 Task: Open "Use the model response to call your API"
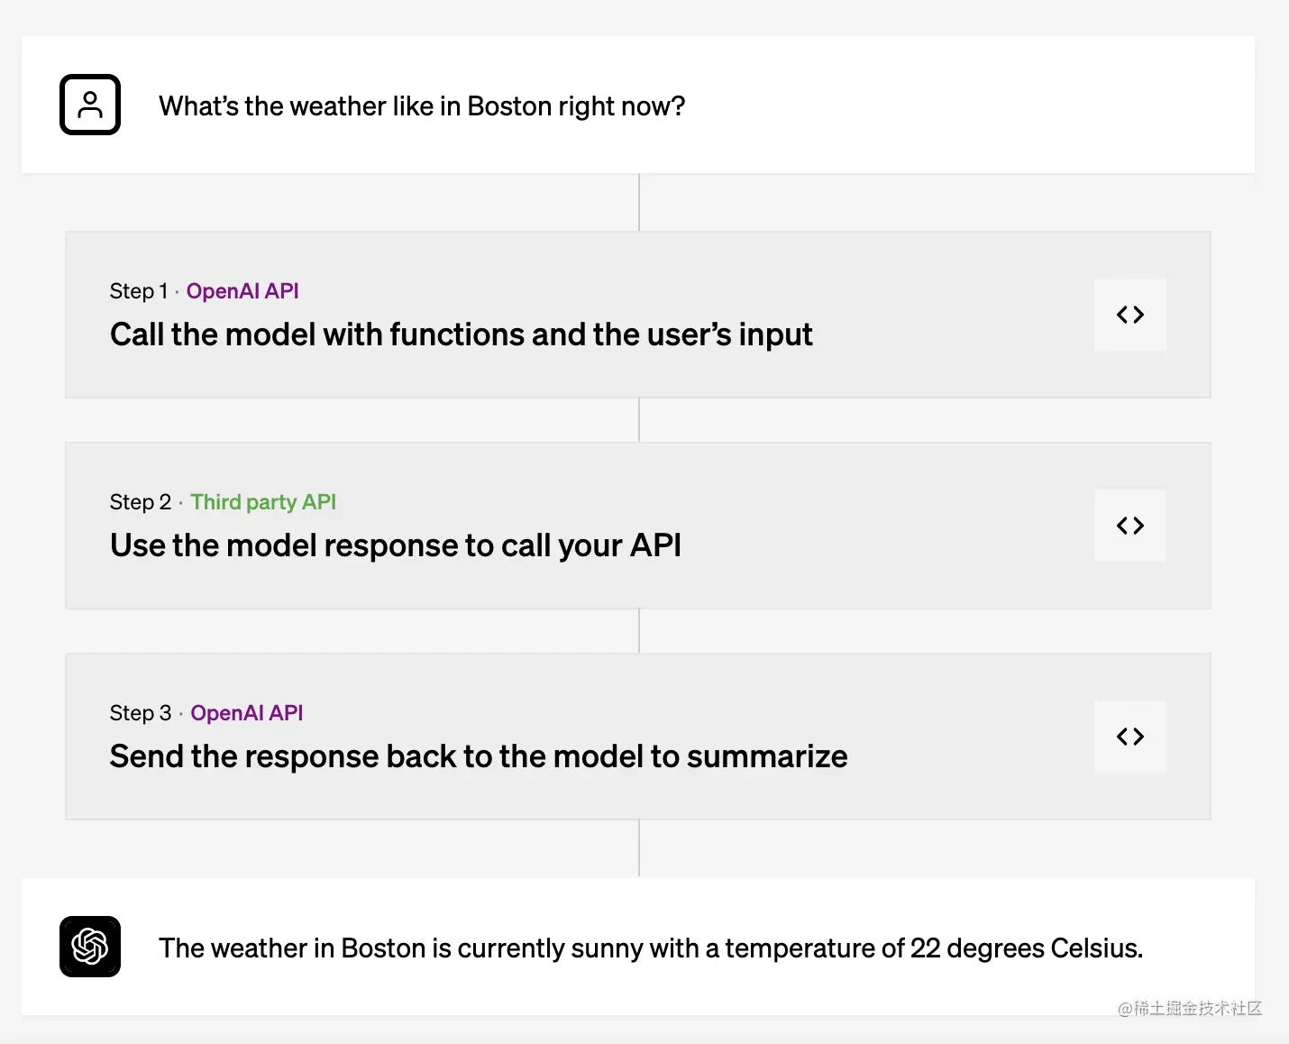point(395,545)
